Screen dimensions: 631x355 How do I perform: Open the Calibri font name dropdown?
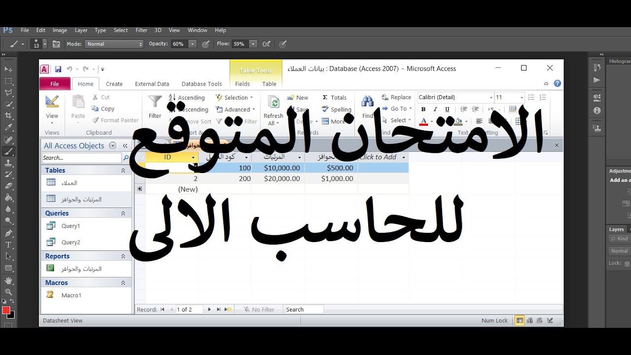491,97
